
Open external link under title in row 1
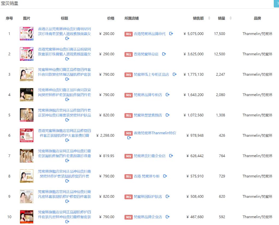click(67, 38)
